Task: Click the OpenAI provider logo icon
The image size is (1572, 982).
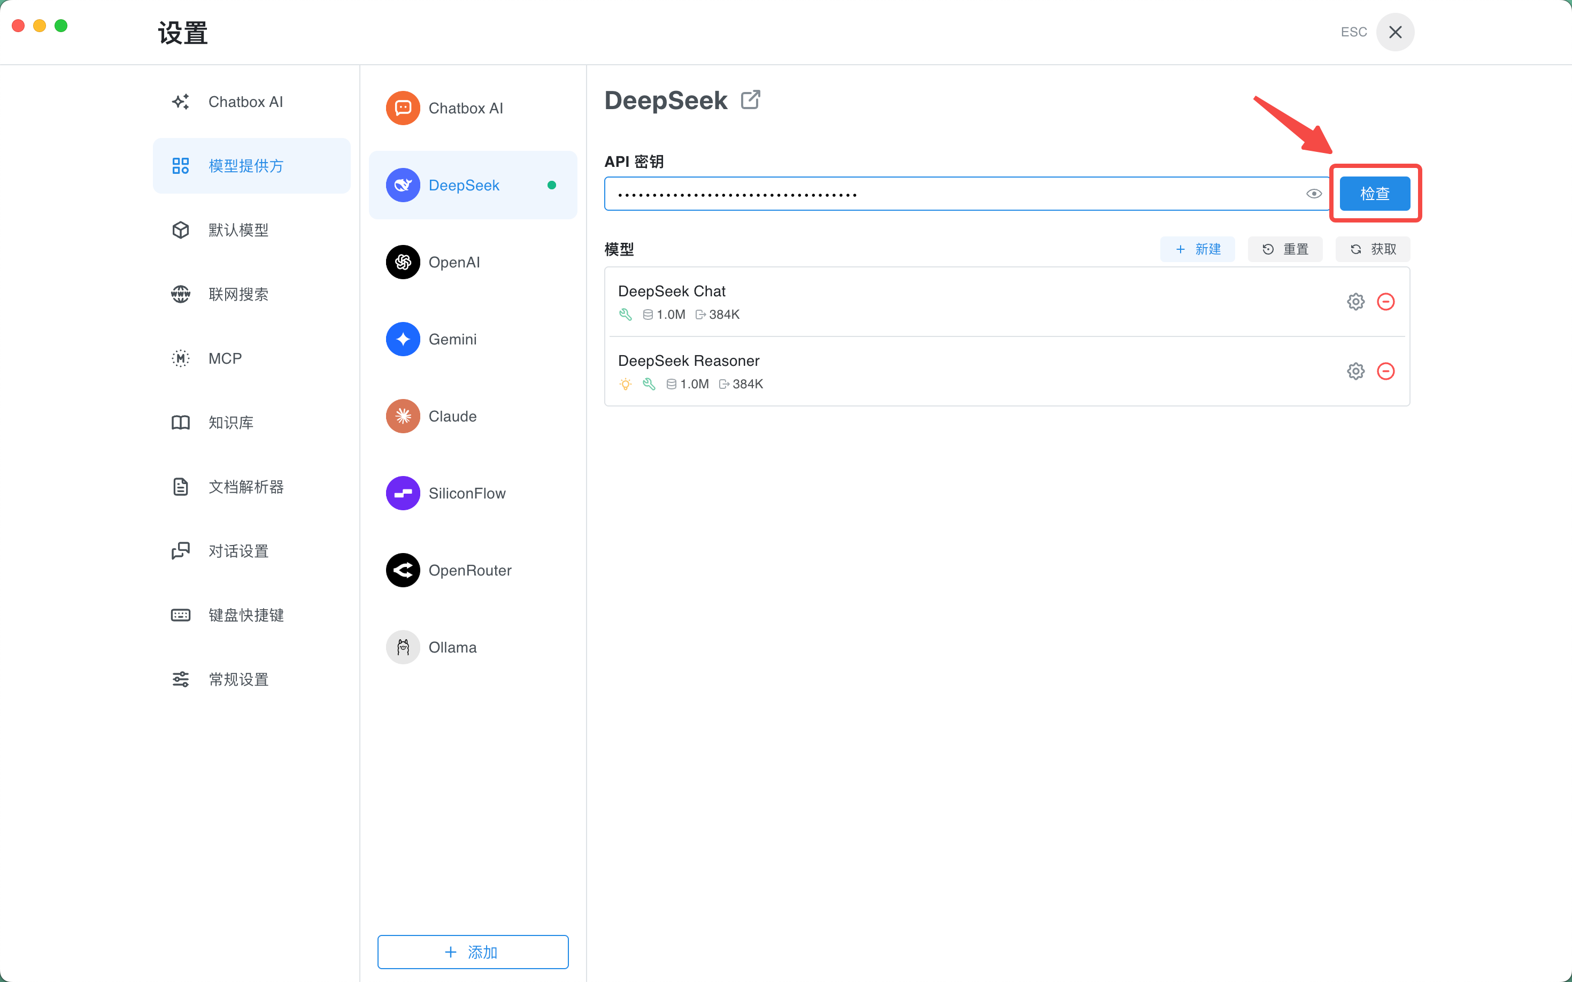Action: pos(403,262)
